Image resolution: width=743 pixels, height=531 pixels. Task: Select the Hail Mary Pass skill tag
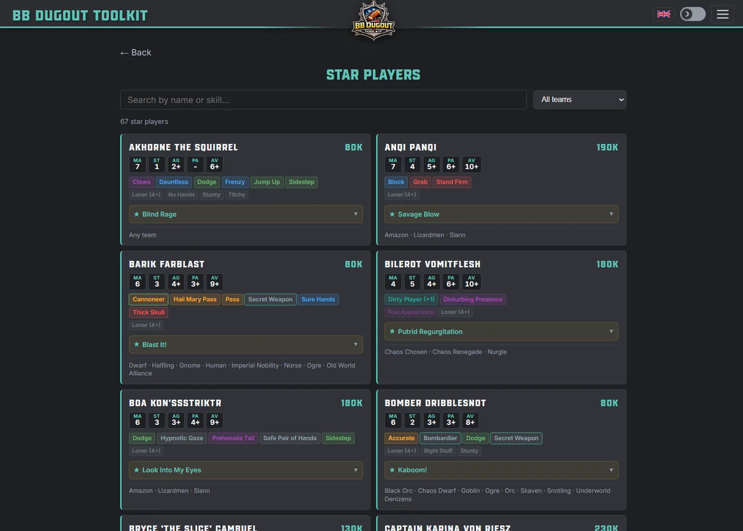tap(195, 299)
